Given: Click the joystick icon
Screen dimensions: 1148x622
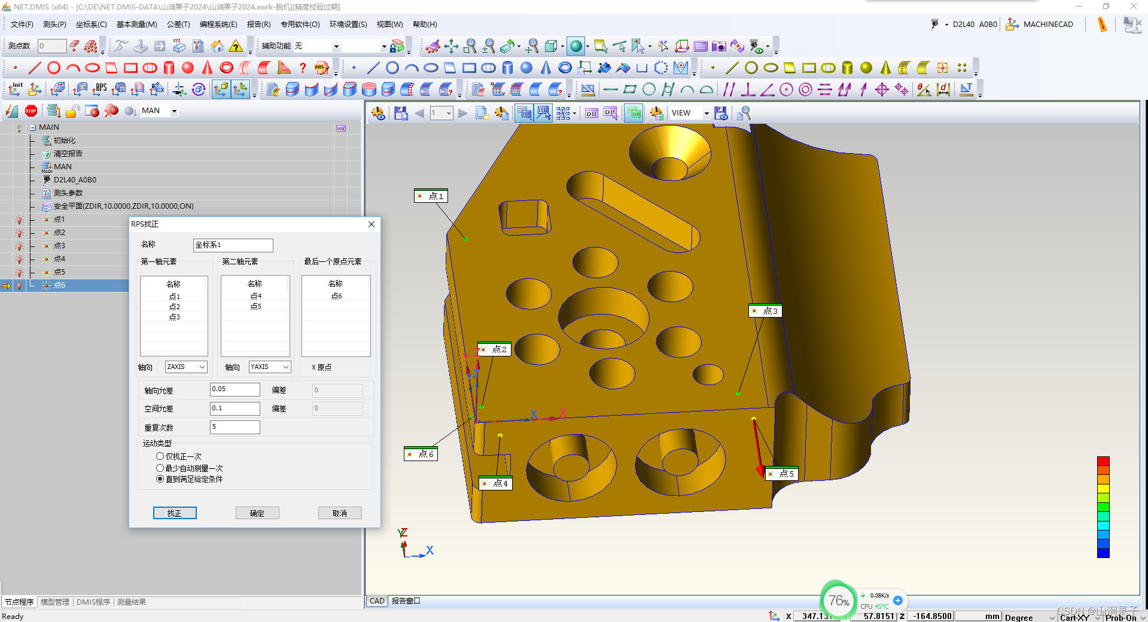Looking at the screenshot, I should click(140, 46).
